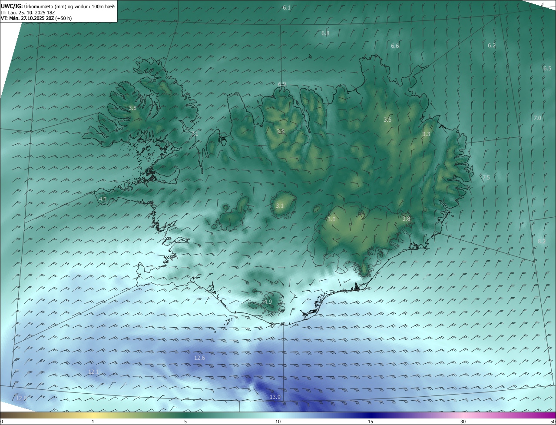Screen dimensions: 556x425
Task: Click the 6.2 value label
Action: click(491, 45)
